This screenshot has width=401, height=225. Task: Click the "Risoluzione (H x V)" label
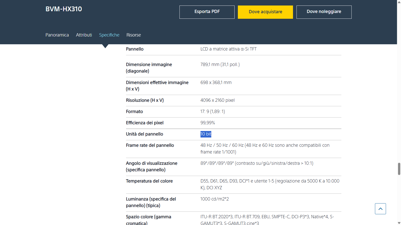(x=145, y=100)
